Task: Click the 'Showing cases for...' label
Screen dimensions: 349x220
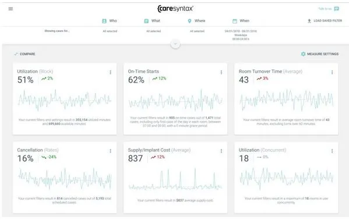Action: [57, 31]
